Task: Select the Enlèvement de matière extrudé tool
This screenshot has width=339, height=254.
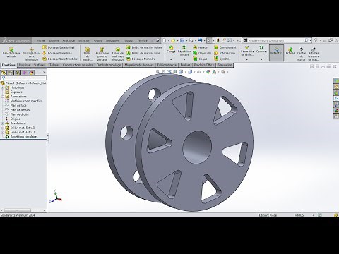Action: click(88, 54)
